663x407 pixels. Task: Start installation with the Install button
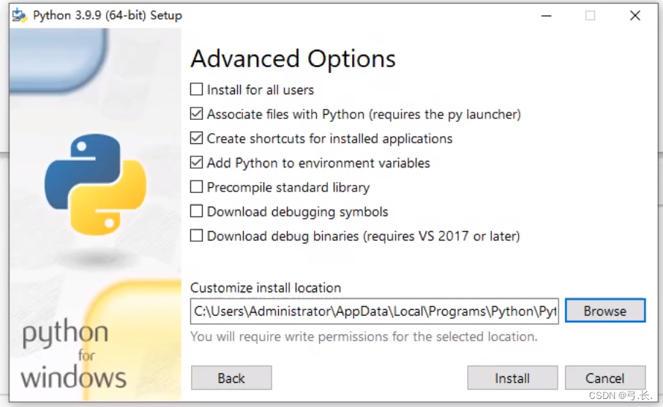[x=512, y=378]
